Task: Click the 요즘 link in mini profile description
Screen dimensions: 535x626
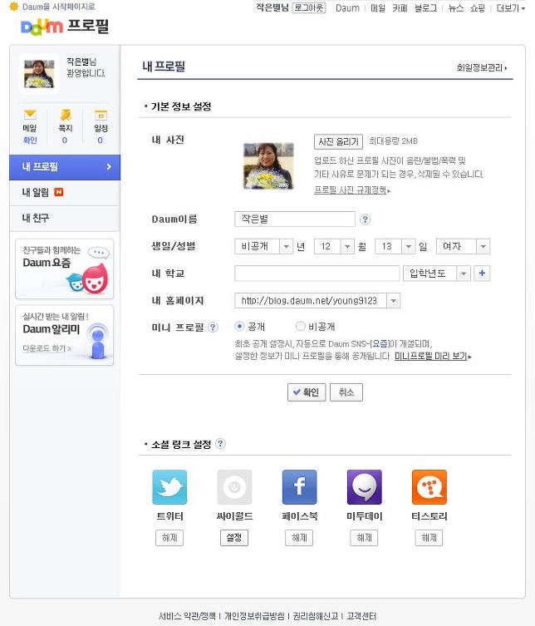Action: click(x=380, y=343)
